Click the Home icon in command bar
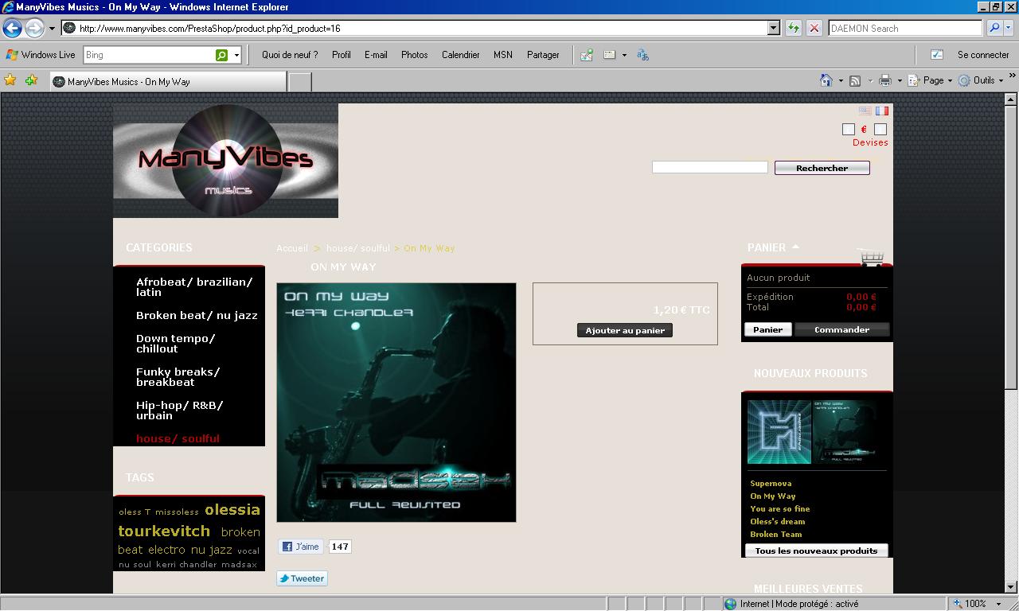 coord(826,80)
